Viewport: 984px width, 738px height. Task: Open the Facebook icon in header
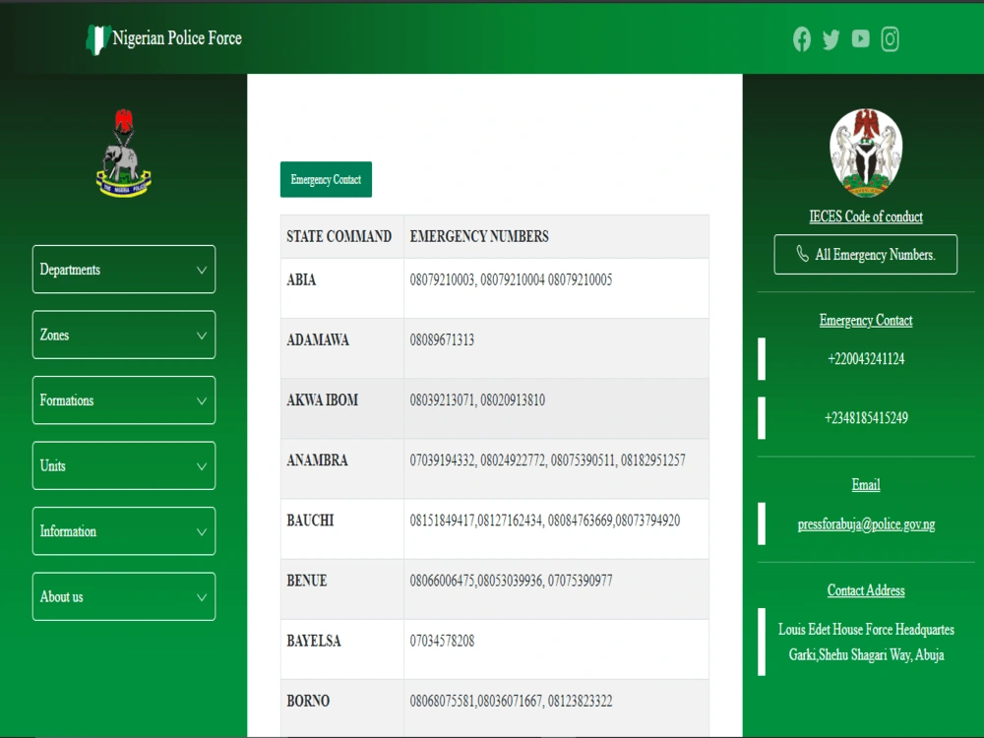[801, 39]
